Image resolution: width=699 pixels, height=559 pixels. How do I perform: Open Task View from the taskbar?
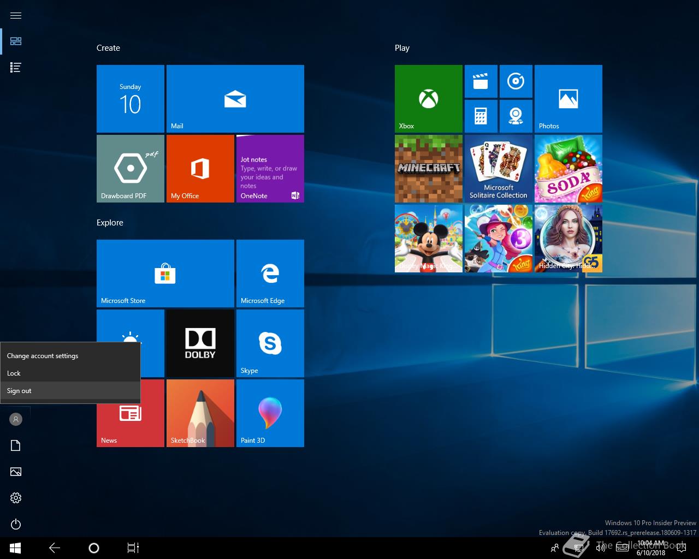tap(133, 548)
